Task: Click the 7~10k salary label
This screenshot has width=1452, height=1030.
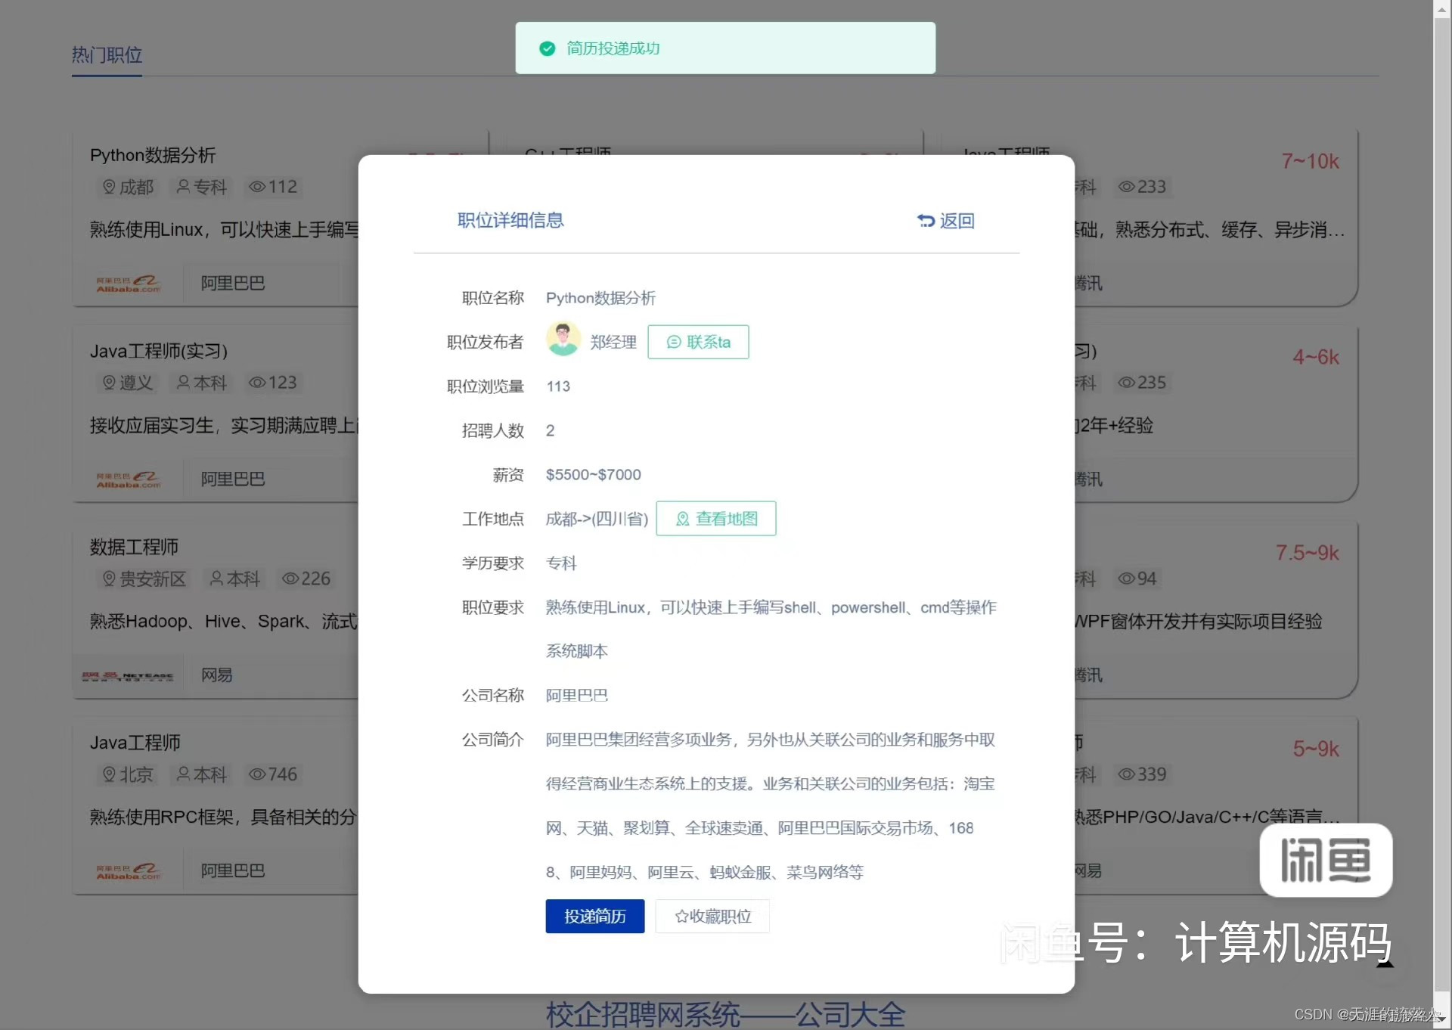Action: click(1309, 161)
